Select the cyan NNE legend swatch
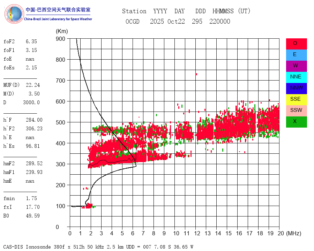The width and height of the screenshot is (314, 251). point(296,77)
